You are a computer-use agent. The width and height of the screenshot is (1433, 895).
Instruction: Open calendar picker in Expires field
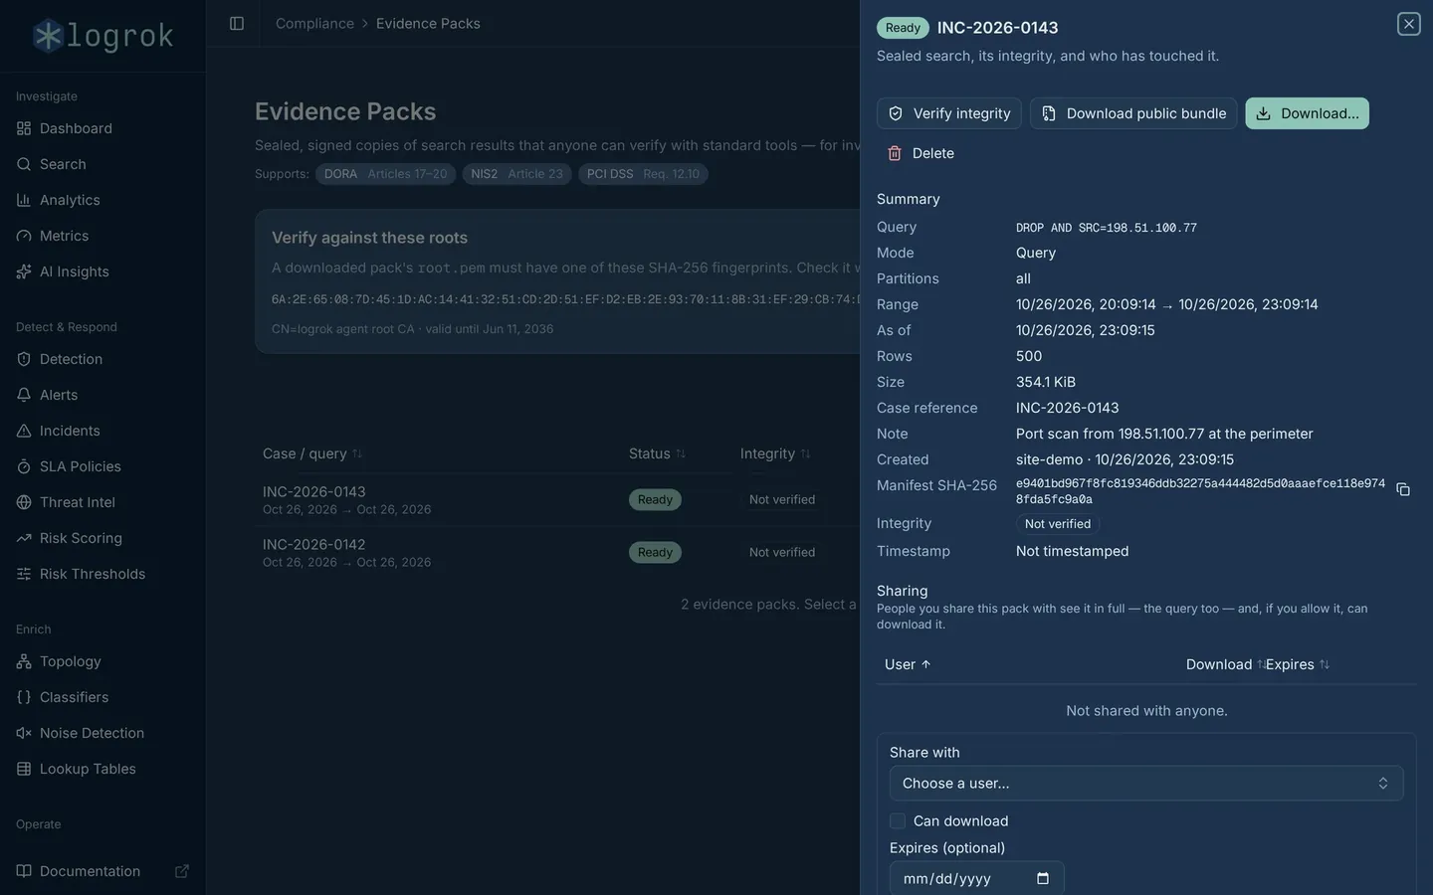[1043, 878]
